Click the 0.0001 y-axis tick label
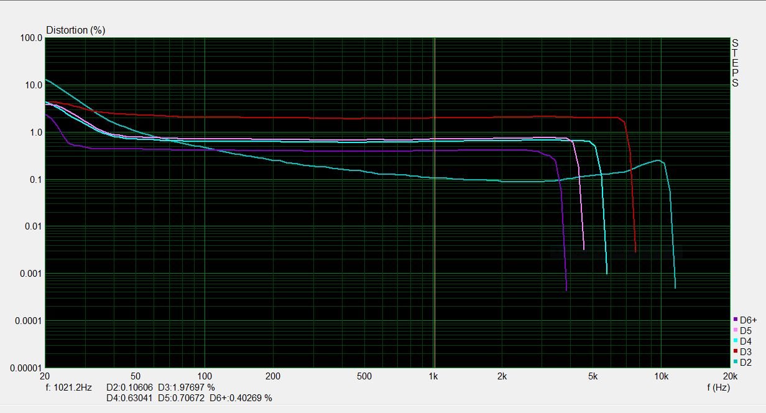The height and width of the screenshot is (413, 766). click(29, 321)
